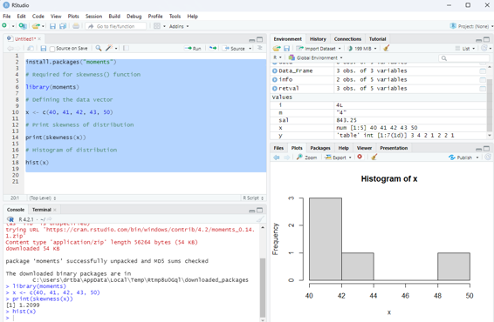Remove current plot with the red X icon
Image resolution: width=494 pixels, height=322 pixels.
click(360, 157)
